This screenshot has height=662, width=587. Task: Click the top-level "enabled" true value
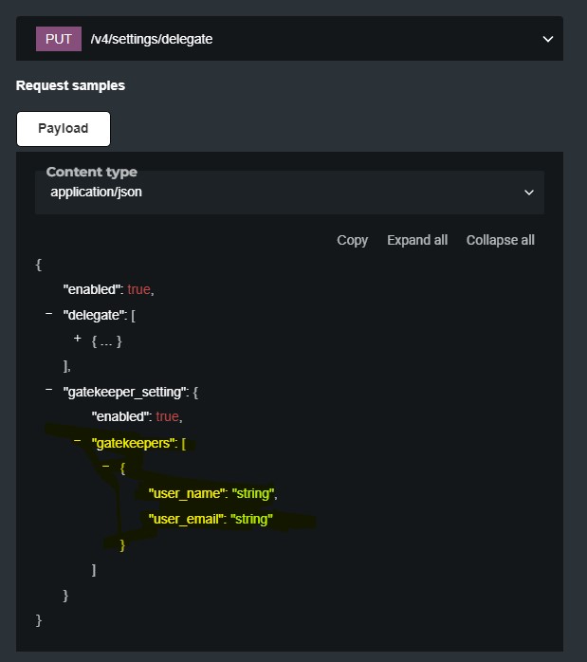point(138,289)
